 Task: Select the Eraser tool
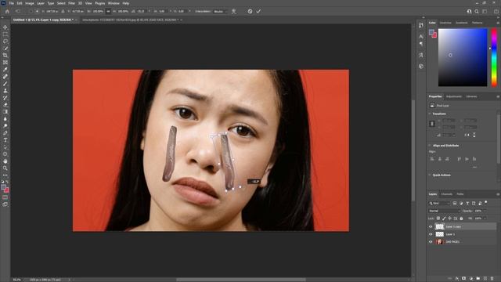click(x=5, y=105)
